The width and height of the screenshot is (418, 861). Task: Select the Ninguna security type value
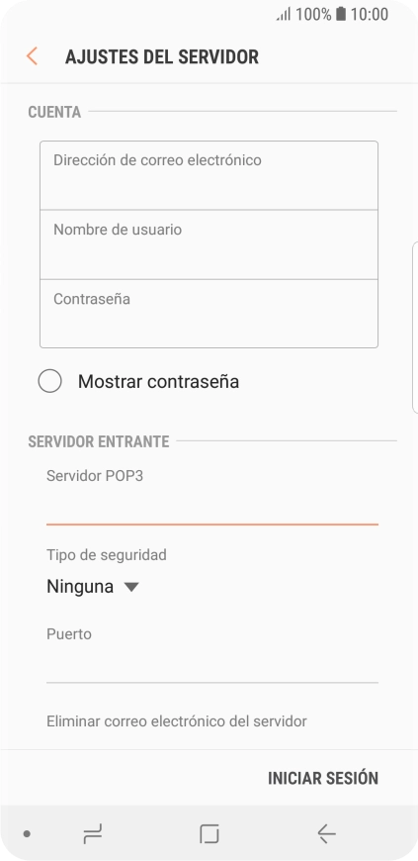(80, 587)
